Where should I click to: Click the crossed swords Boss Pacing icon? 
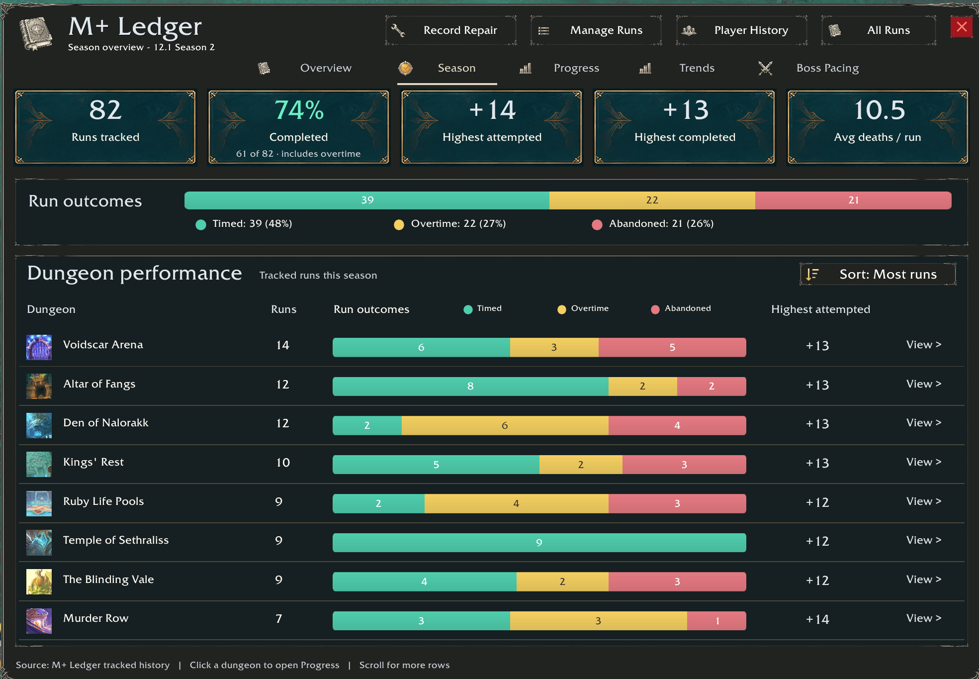tap(765, 68)
